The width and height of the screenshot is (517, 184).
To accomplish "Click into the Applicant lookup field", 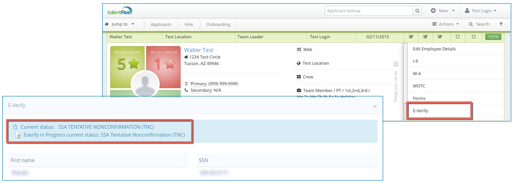I will [368, 11].
